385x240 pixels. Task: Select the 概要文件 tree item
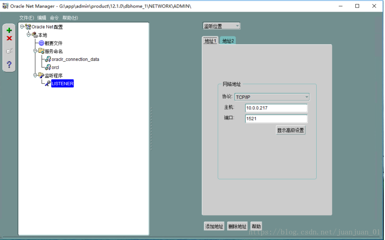(54, 43)
